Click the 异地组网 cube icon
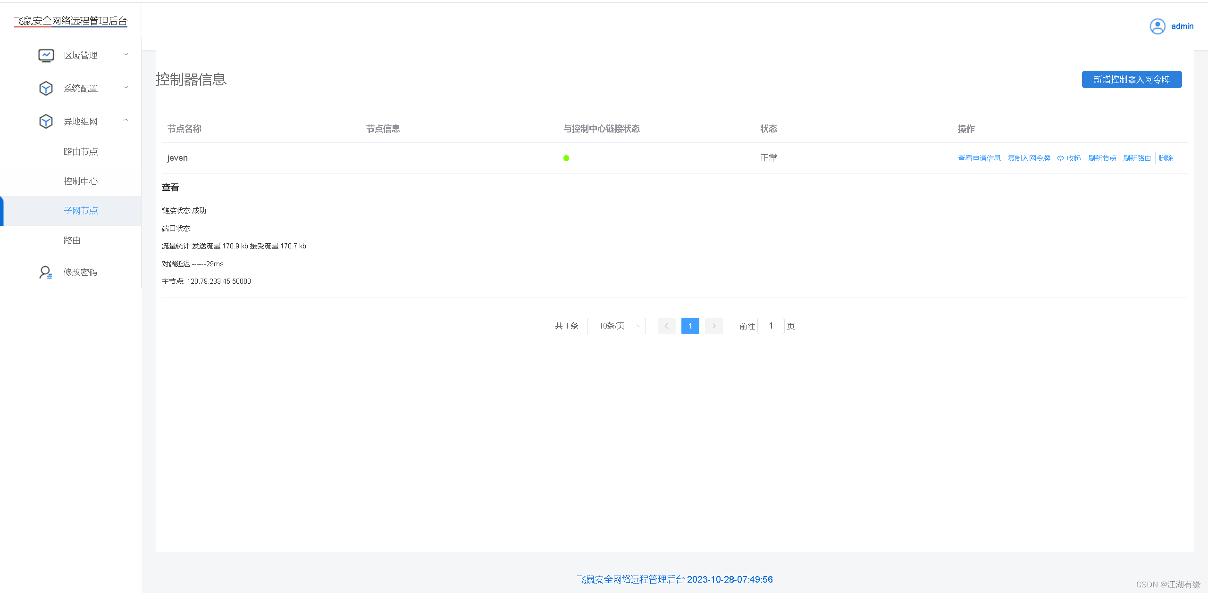 [x=46, y=121]
